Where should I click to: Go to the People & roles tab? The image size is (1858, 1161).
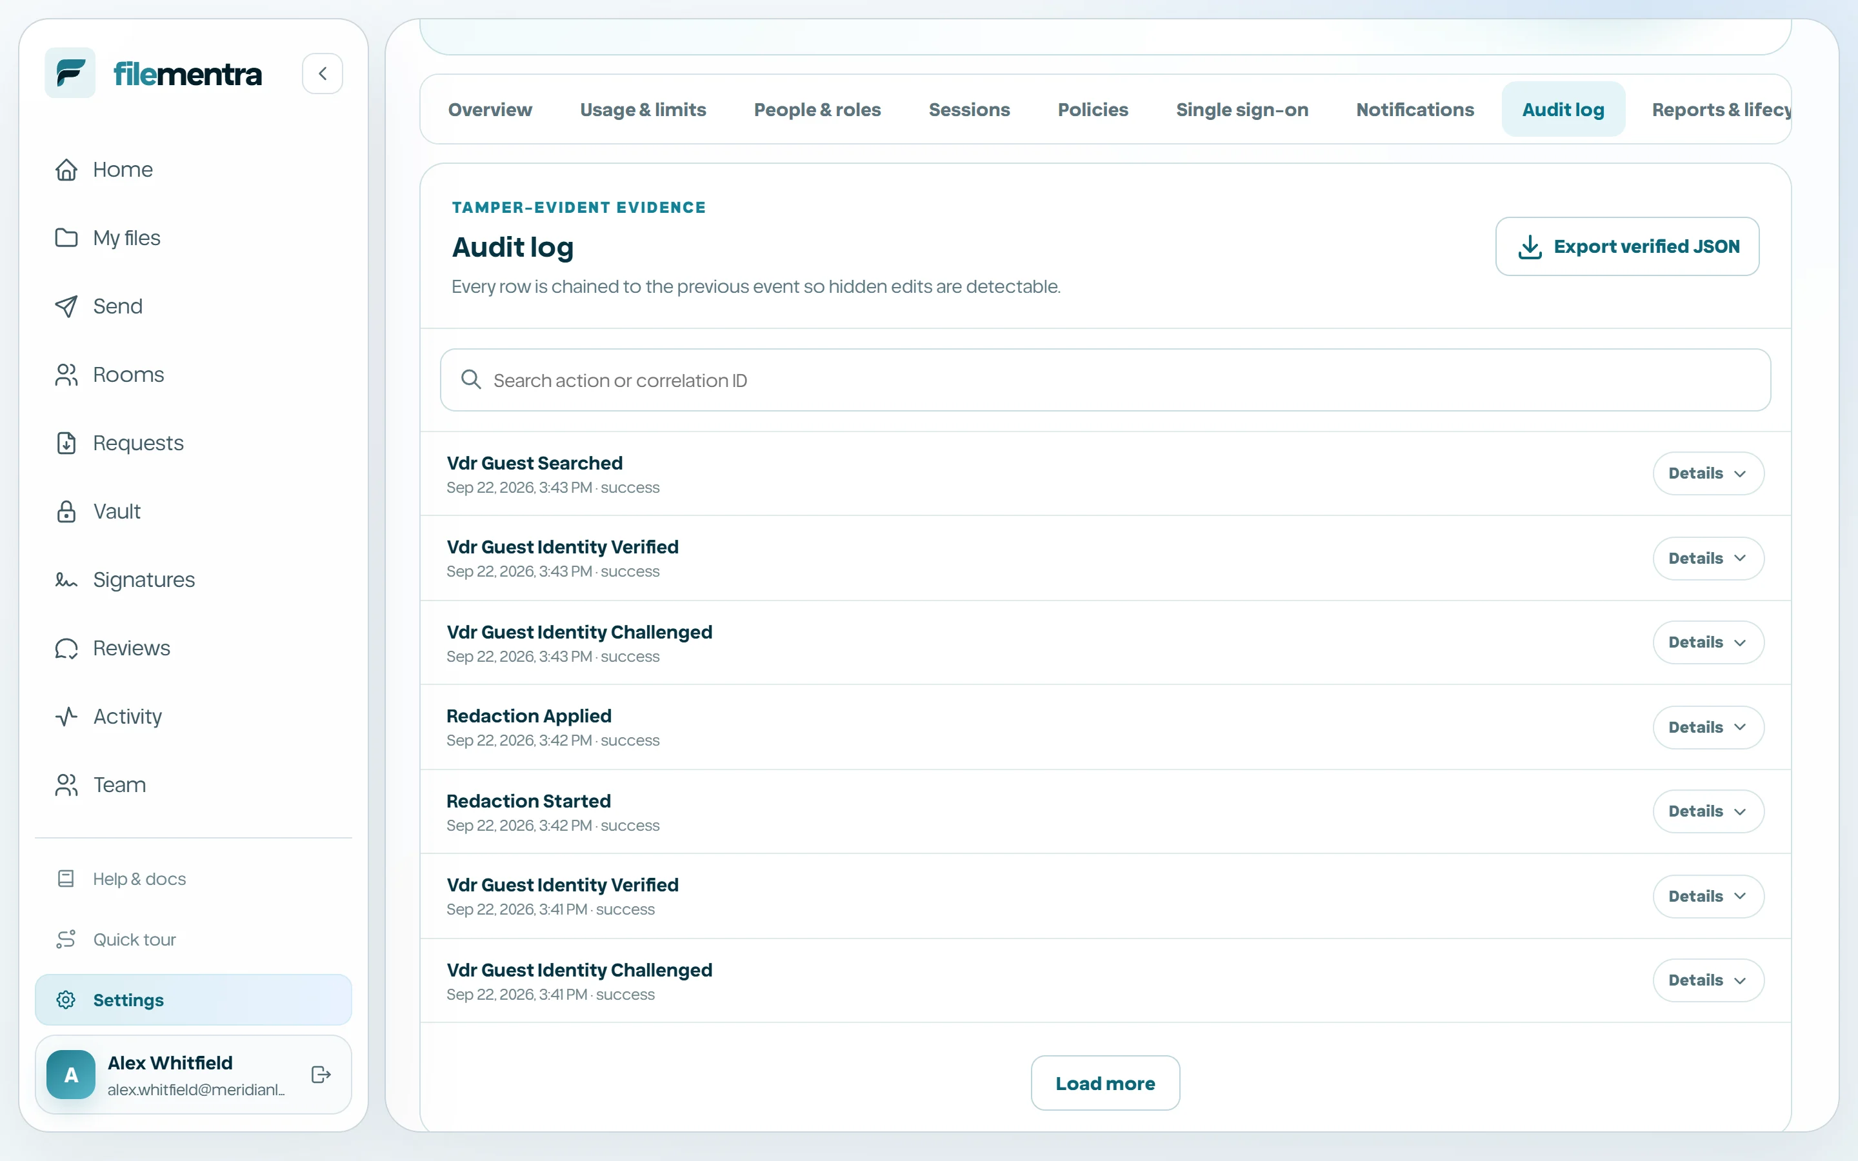pyautogui.click(x=817, y=110)
